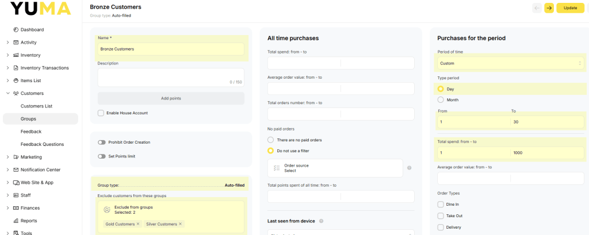Expand the Activity menu chevron
This screenshot has height=235, width=589.
click(x=8, y=43)
